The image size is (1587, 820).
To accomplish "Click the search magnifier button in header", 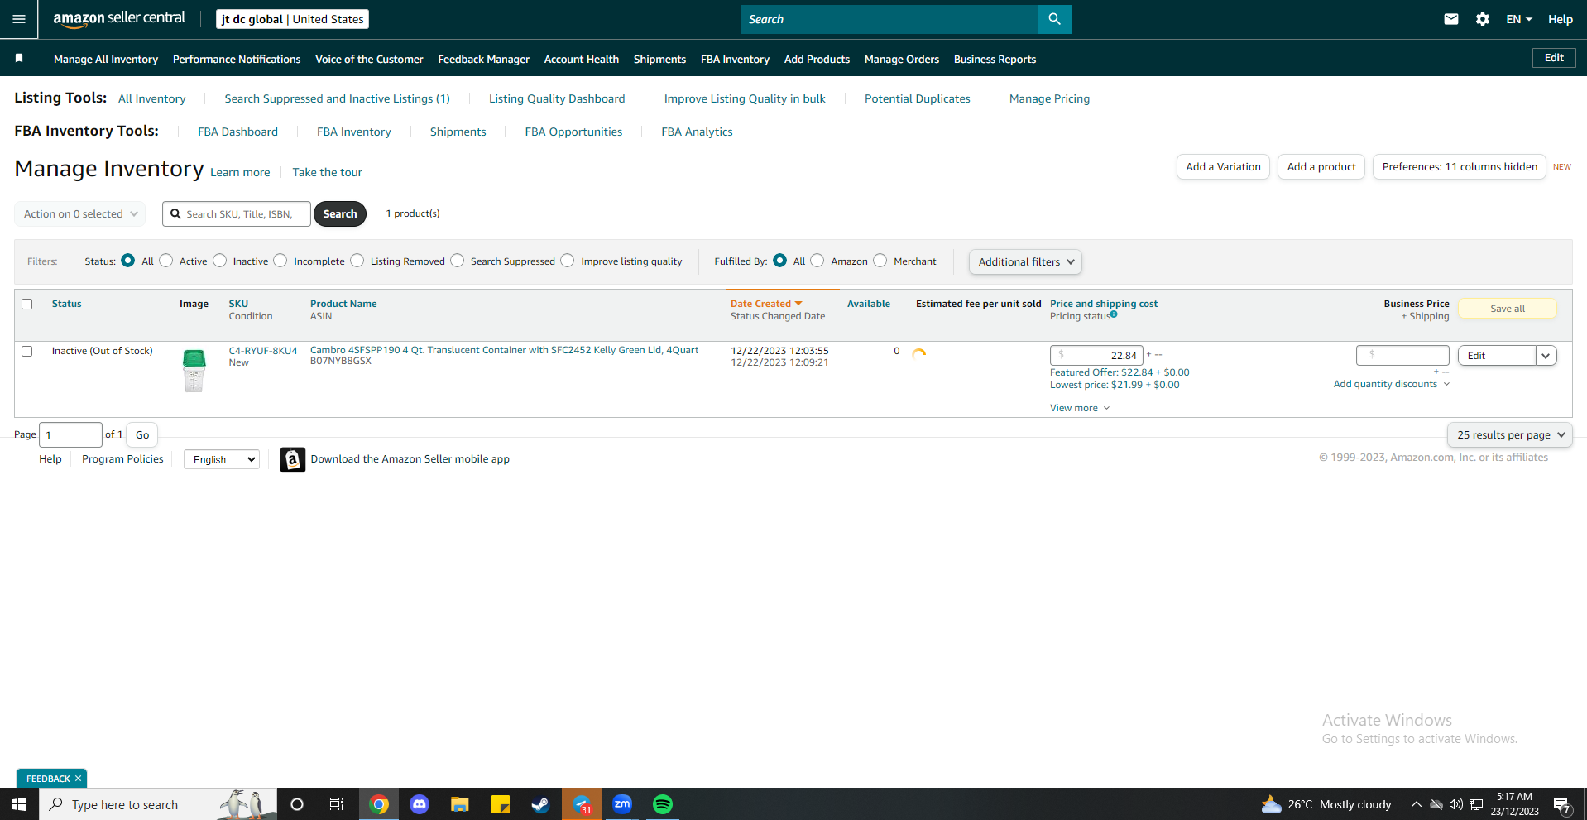I will (x=1054, y=19).
